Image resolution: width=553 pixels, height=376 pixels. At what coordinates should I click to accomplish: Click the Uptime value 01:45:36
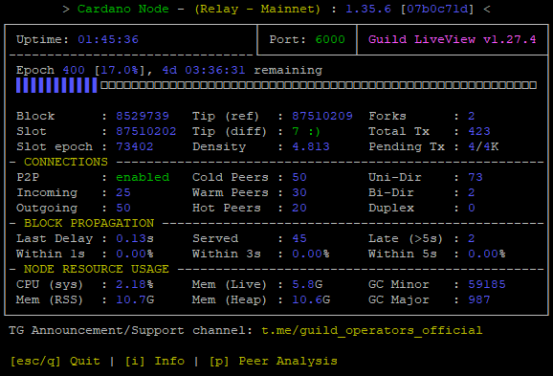[108, 39]
